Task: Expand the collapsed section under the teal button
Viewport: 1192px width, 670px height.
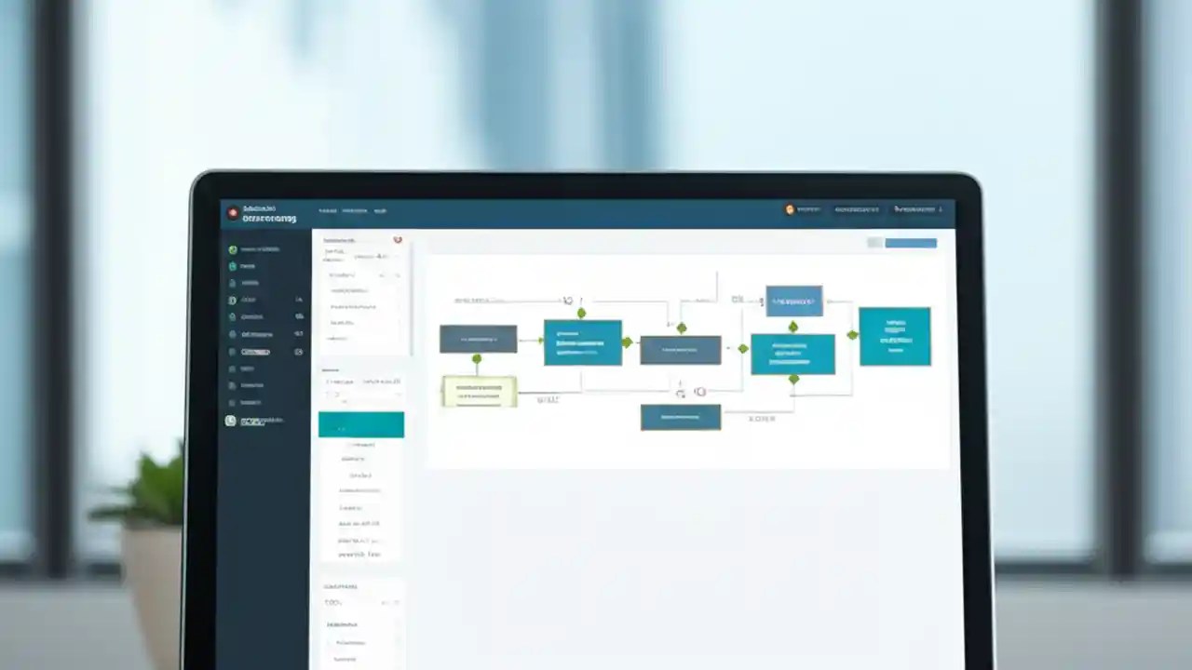Action: 361,444
